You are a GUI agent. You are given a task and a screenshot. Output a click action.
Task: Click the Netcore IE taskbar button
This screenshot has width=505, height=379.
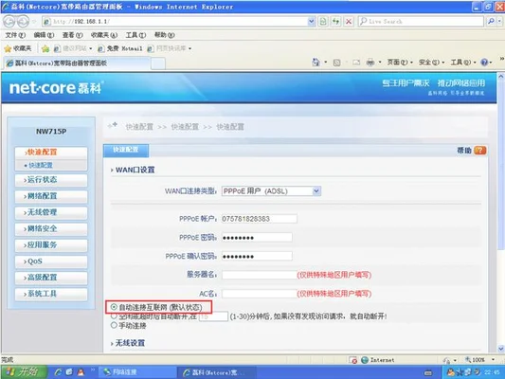(x=217, y=372)
